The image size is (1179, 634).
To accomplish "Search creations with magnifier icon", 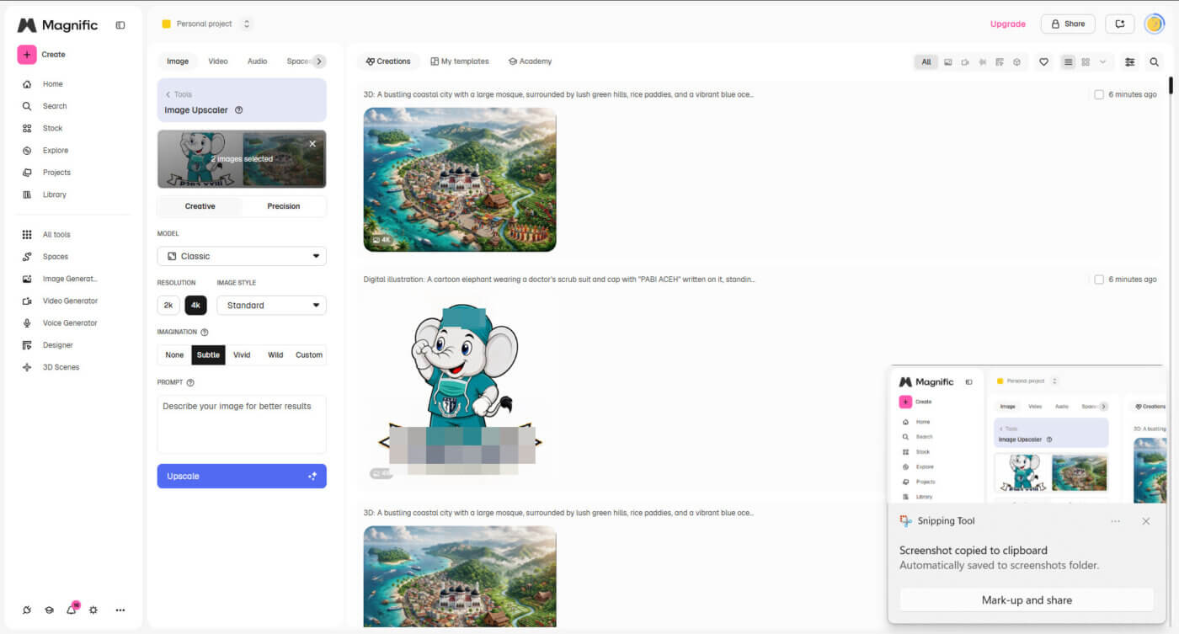I will (1154, 61).
